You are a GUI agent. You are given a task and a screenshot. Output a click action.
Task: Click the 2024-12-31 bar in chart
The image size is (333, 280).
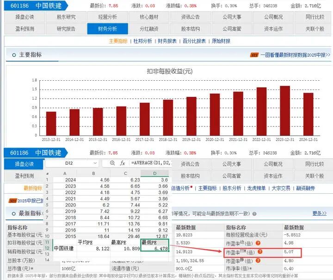(308, 114)
